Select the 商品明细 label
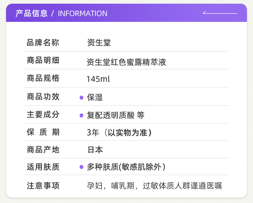 pyautogui.click(x=43, y=61)
